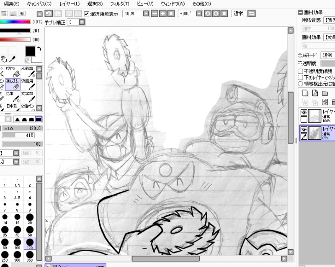Open the キャンバス(C) menu
The image size is (335, 267).
(39, 4)
